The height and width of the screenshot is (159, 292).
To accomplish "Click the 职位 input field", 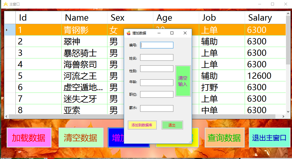I will click(x=157, y=94).
